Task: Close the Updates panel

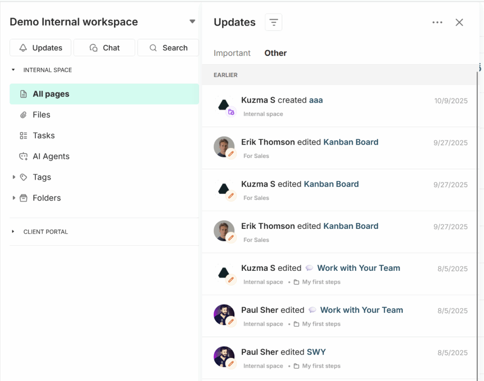Action: tap(459, 22)
